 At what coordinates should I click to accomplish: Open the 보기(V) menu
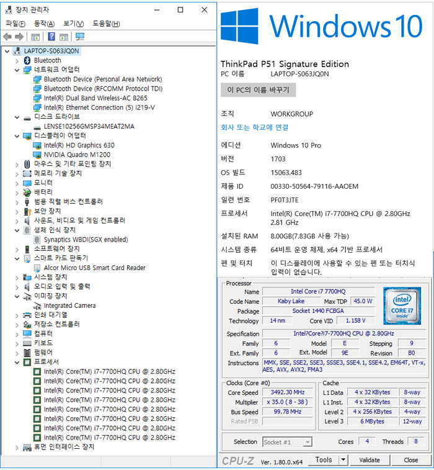click(x=73, y=24)
